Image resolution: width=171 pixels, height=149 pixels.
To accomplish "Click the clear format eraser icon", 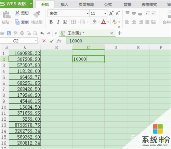I will [x=115, y=22].
